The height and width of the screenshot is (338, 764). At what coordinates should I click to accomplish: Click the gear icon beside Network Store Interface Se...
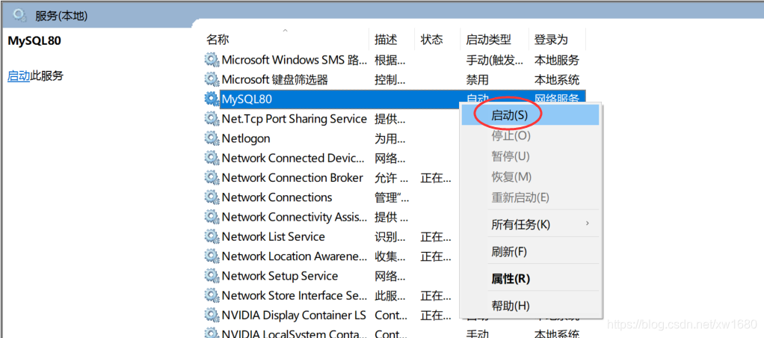click(x=212, y=295)
